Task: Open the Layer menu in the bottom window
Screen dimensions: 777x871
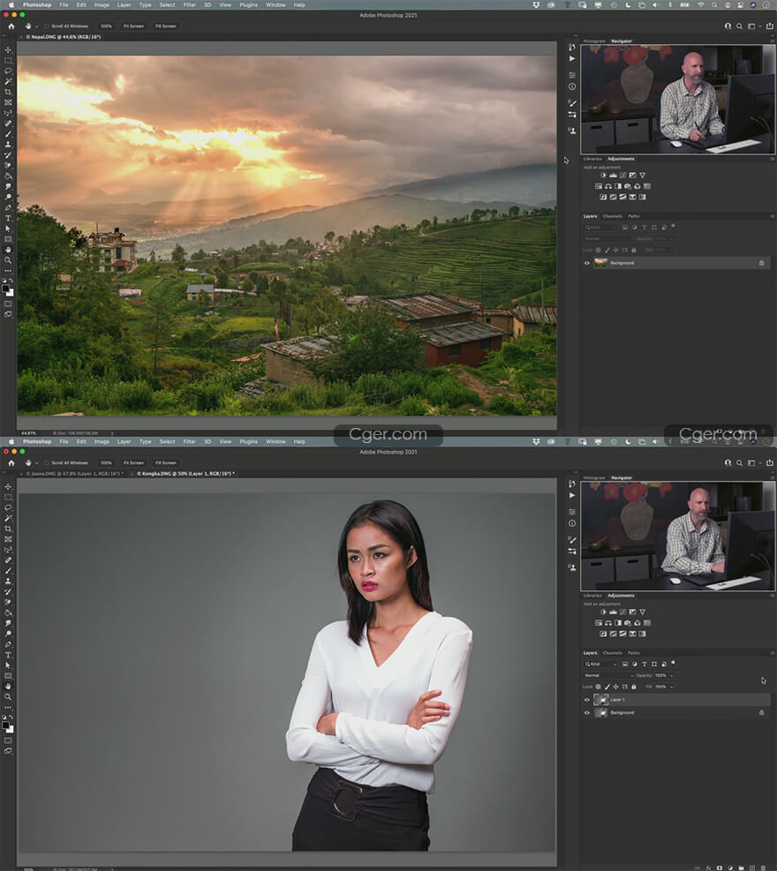Action: point(124,441)
